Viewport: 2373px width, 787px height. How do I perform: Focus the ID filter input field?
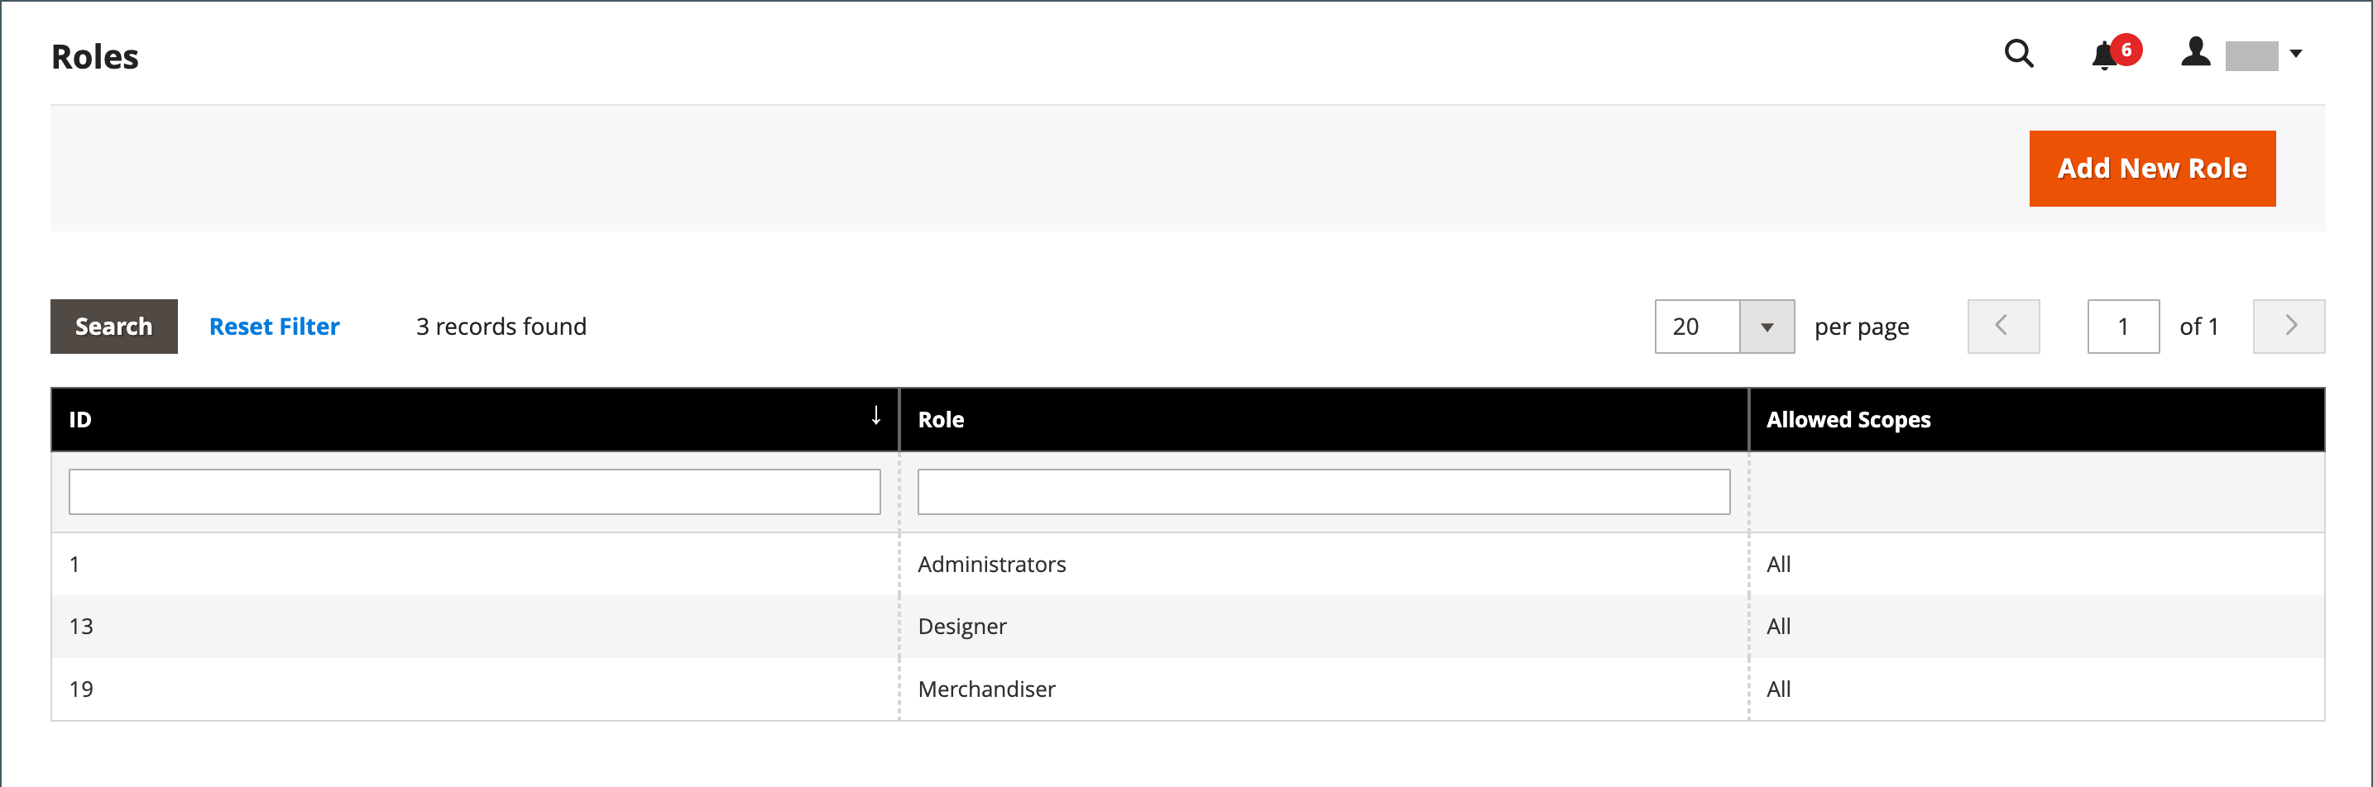click(x=474, y=492)
